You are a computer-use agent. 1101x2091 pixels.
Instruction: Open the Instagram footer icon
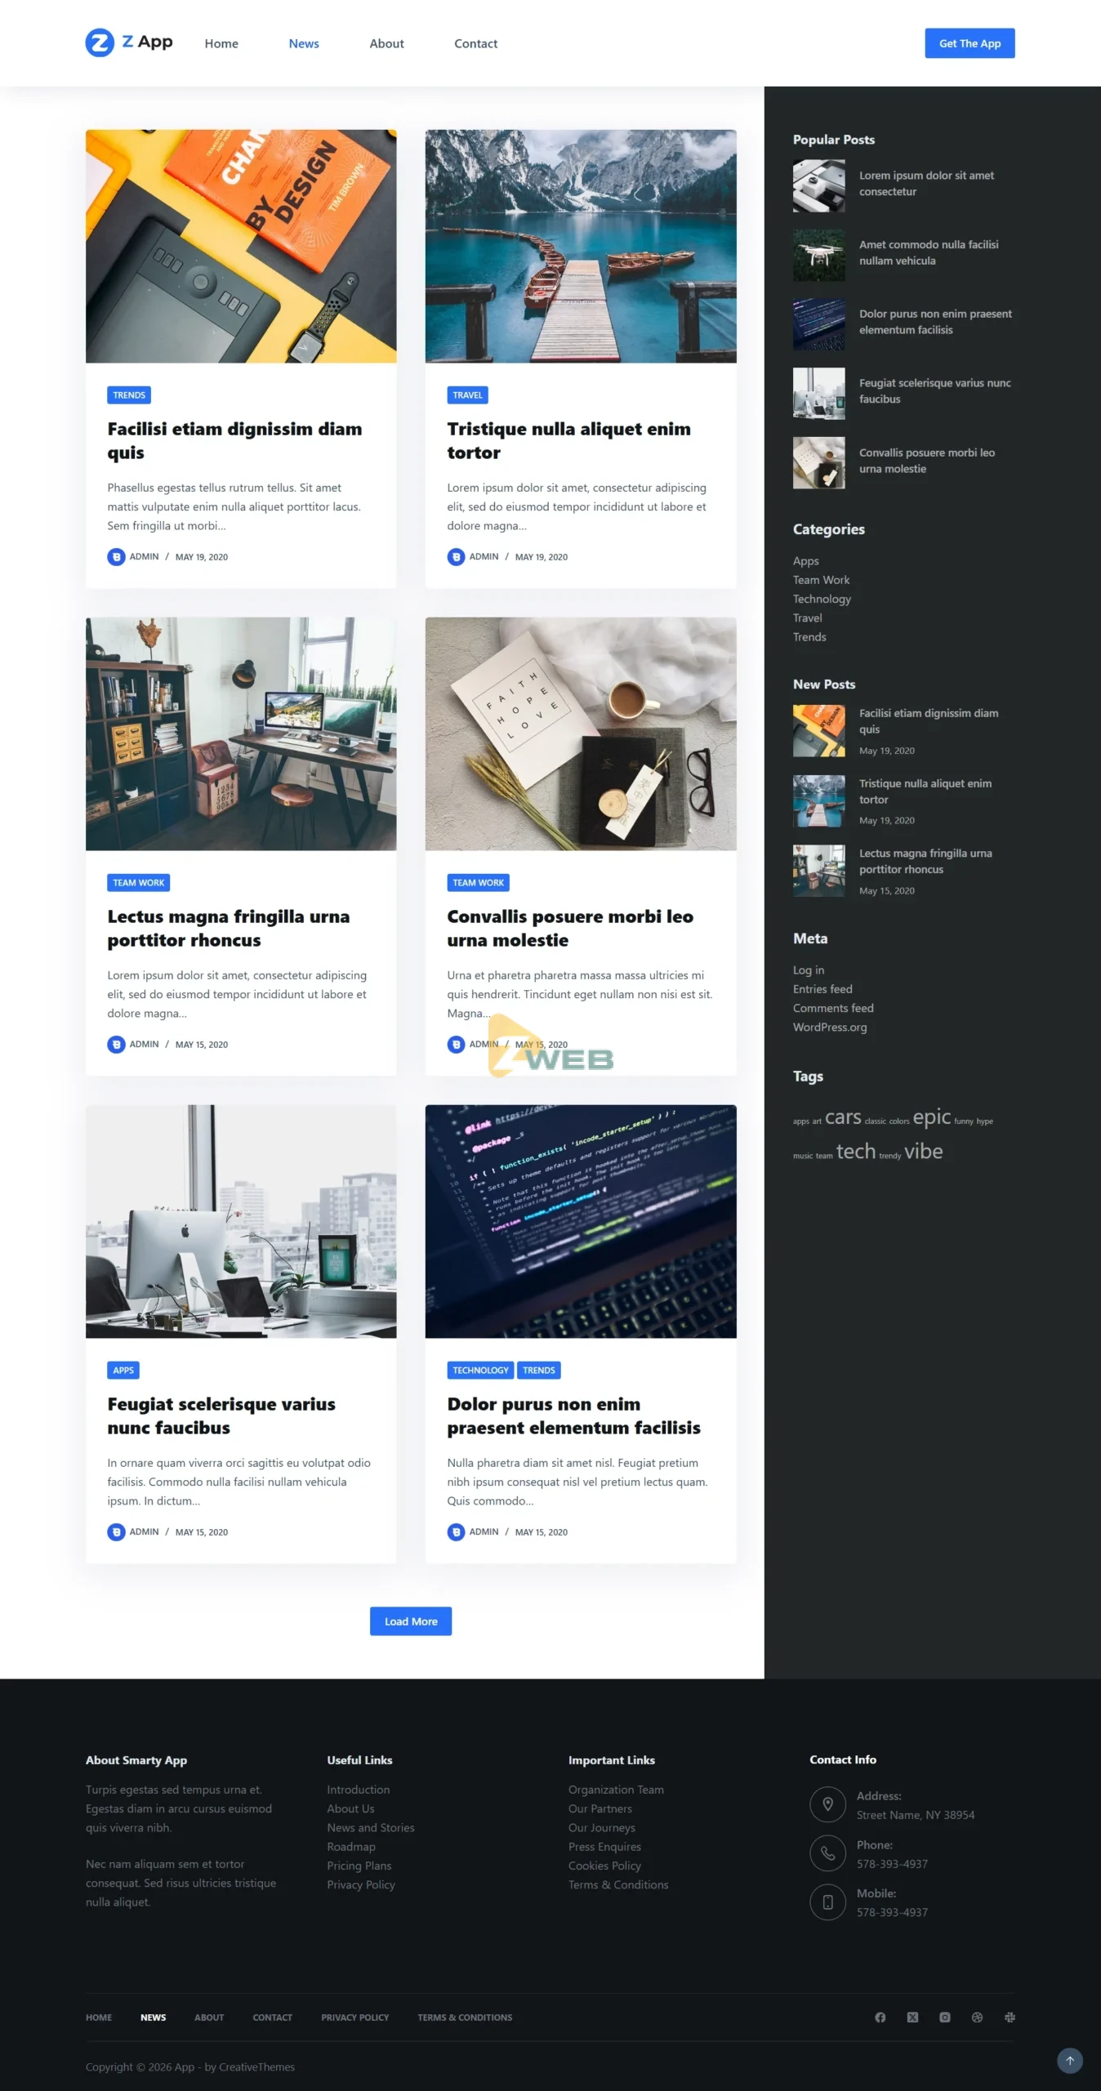click(945, 2017)
